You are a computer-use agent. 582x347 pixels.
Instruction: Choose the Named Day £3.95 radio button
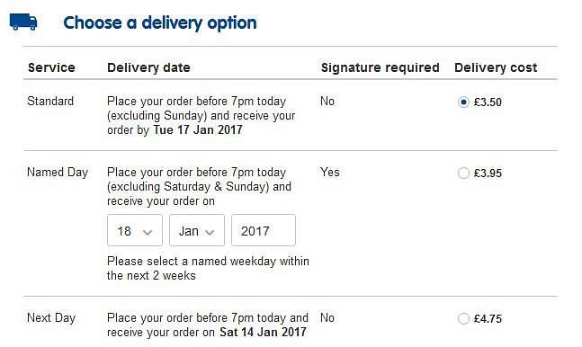point(463,173)
